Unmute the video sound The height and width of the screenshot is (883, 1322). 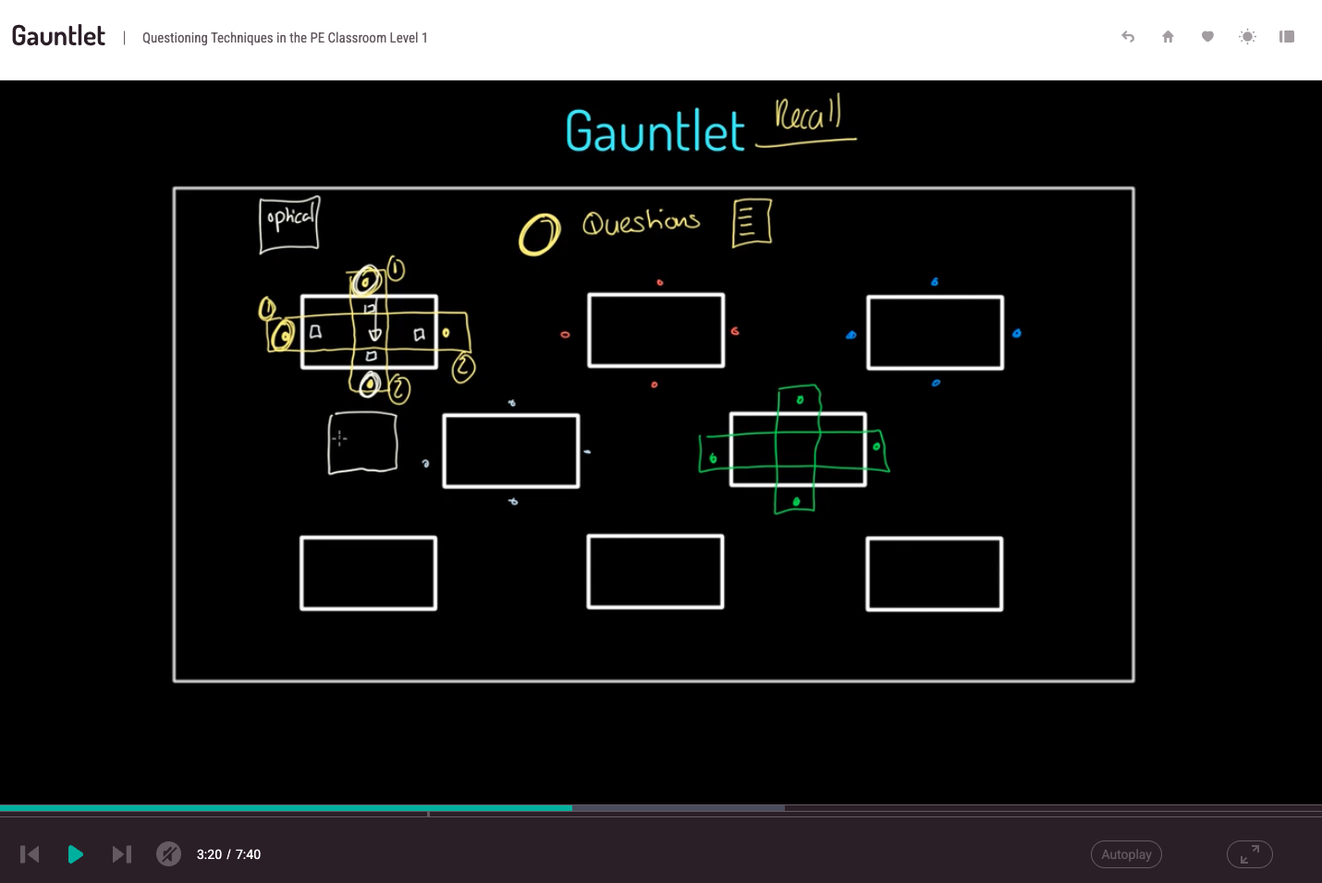[168, 854]
